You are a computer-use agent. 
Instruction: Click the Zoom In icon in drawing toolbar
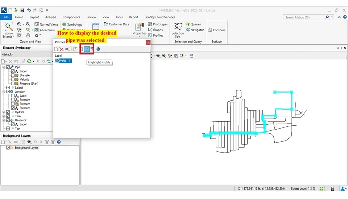pyautogui.click(x=158, y=56)
